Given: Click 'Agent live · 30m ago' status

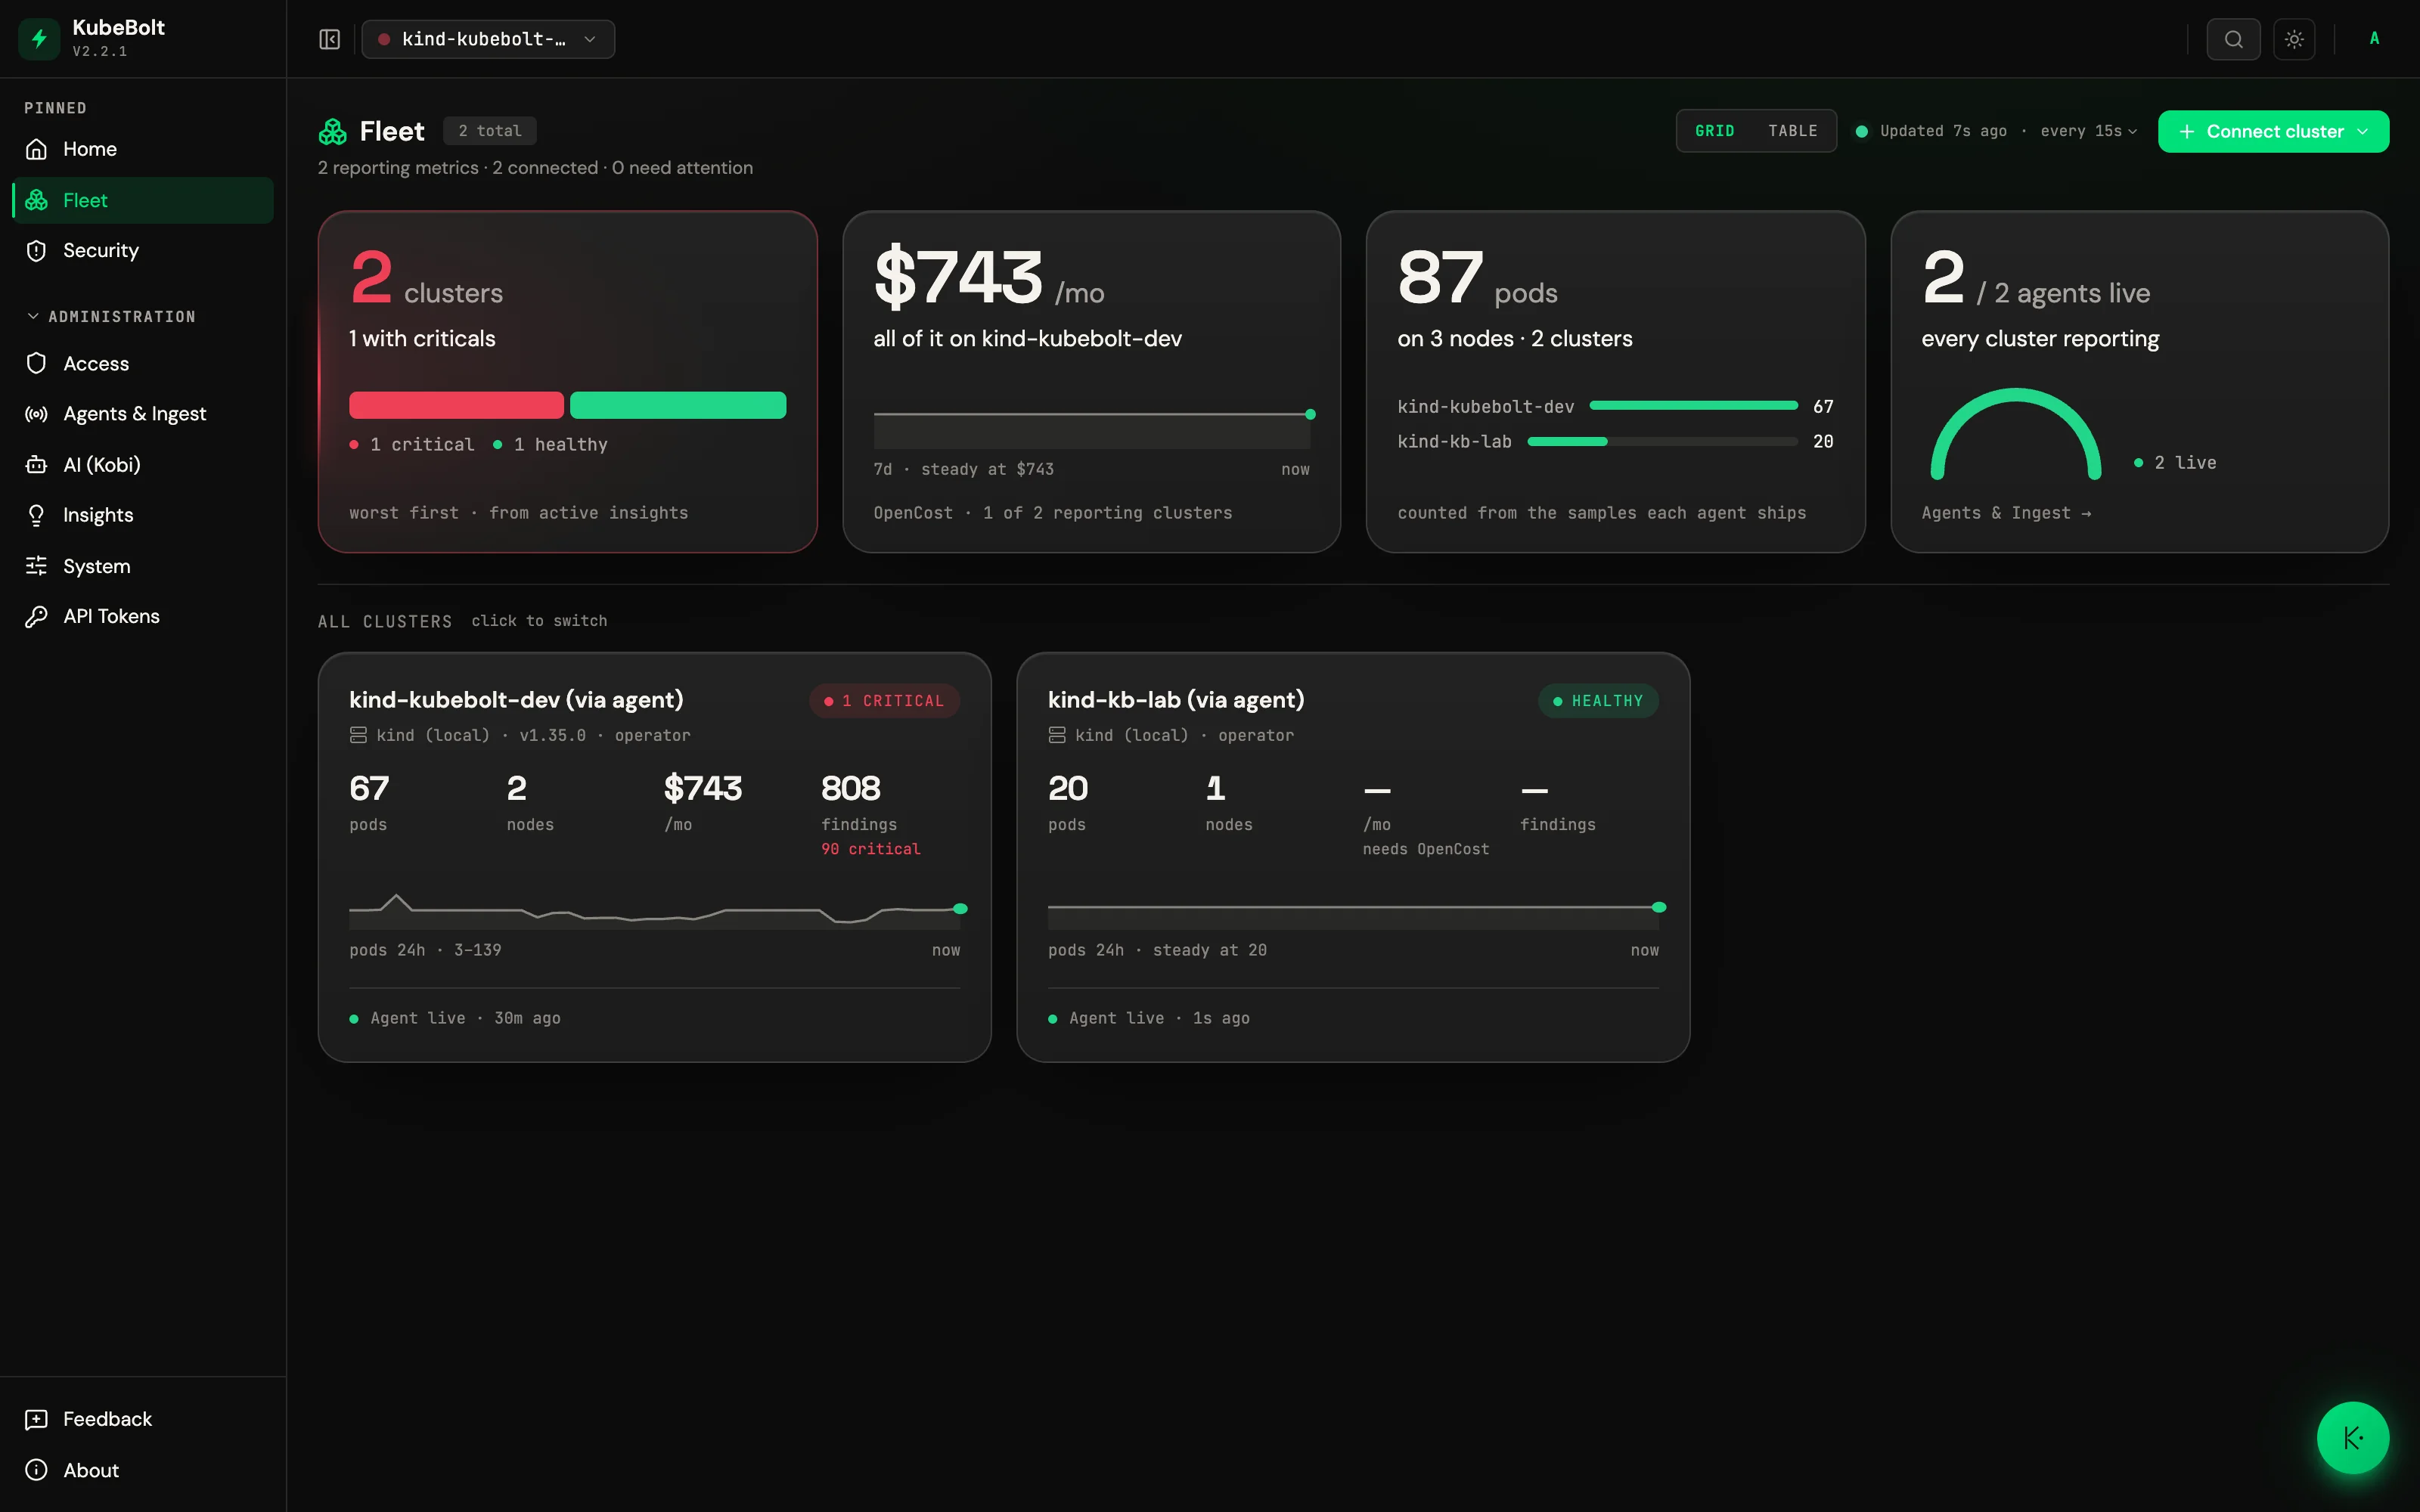Looking at the screenshot, I should click(x=455, y=1018).
